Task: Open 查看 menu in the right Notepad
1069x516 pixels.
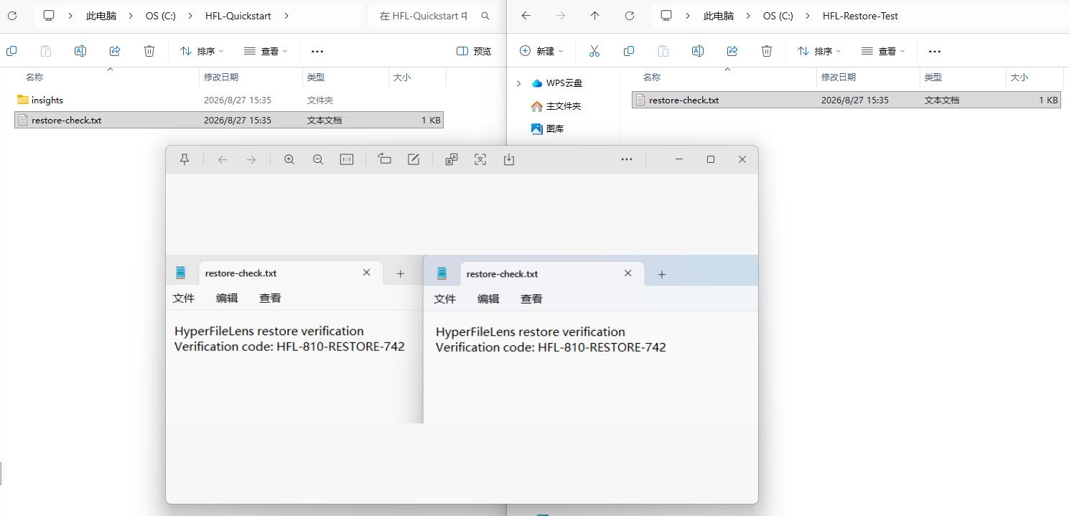Action: click(531, 299)
